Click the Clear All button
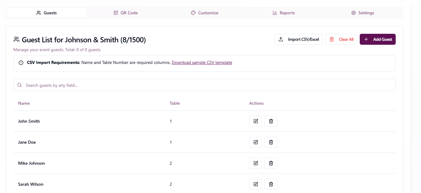421x193 pixels. click(341, 39)
